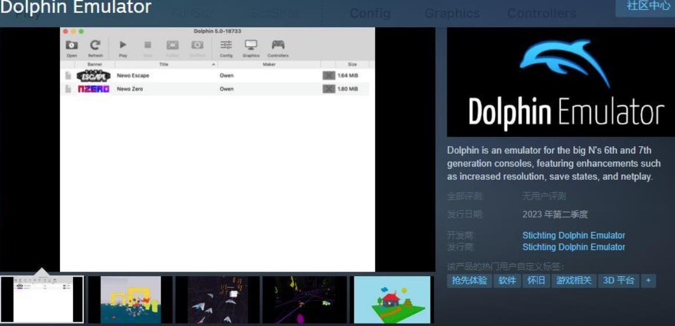This screenshot has height=326, width=675.
Task: Click the ScrShot camera icon in toolbar
Action: 197,45
